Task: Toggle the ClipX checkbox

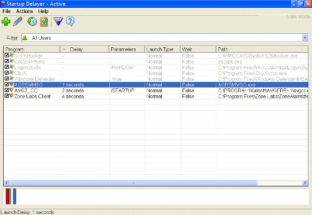Action: (7, 73)
